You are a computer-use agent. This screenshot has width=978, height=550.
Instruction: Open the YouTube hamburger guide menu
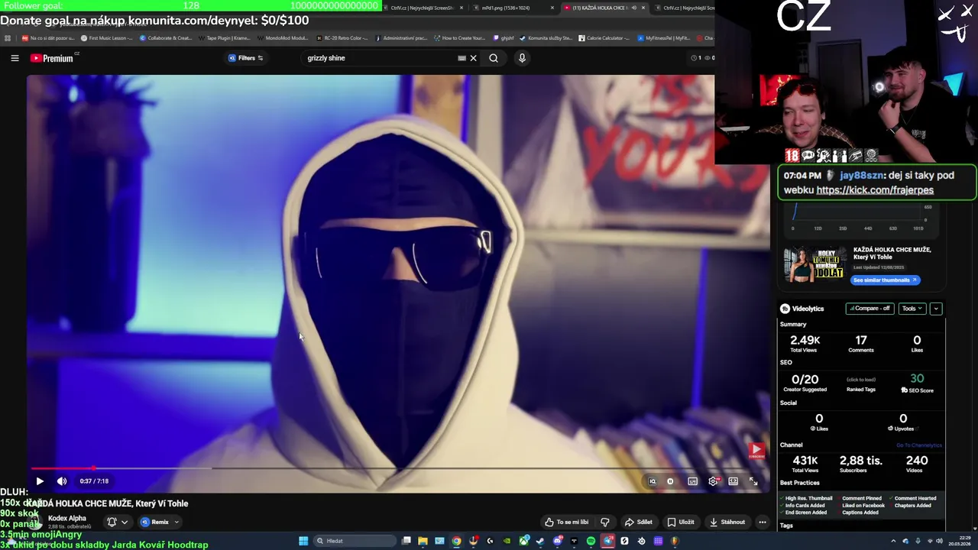click(x=15, y=58)
